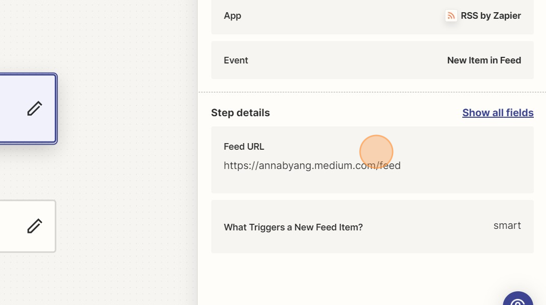546x305 pixels.
Task: Click the 'smart' trigger value
Action: [x=506, y=226]
